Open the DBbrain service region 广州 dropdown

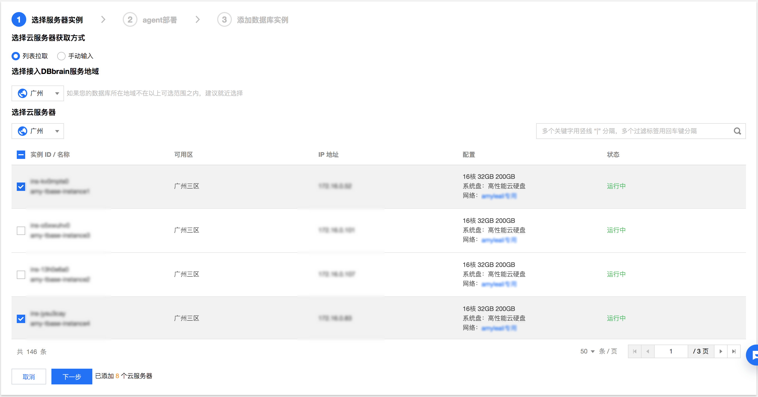click(38, 93)
